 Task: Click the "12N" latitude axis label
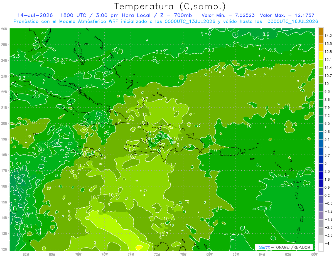(4, 249)
